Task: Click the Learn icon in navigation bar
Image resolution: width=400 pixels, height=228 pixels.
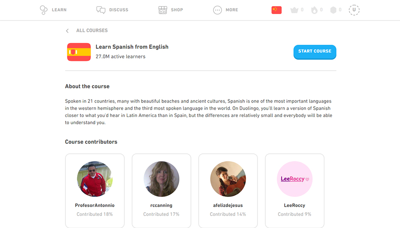Action: pyautogui.click(x=44, y=10)
